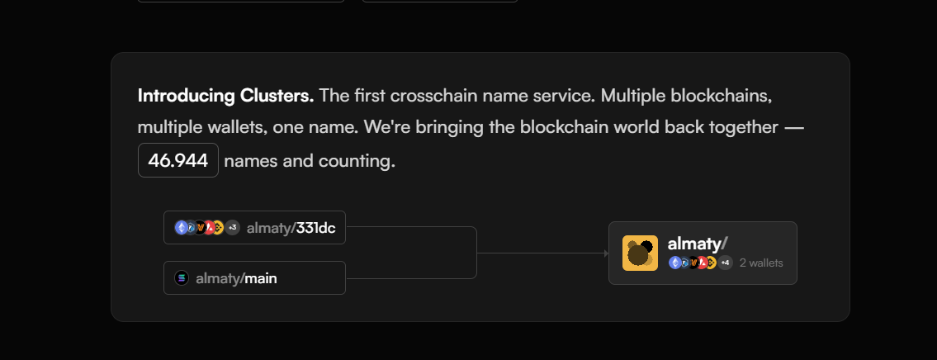Image resolution: width=937 pixels, height=360 pixels.
Task: Click the orange W icon in the almaty/331dc row
Action: tap(200, 227)
